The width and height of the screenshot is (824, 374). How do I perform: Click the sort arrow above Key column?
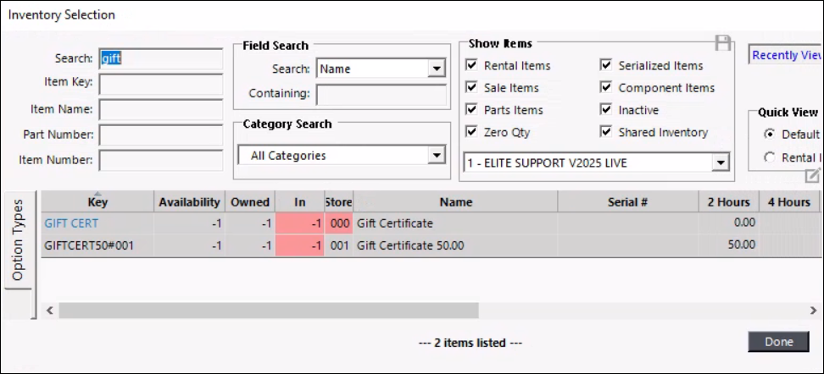tap(97, 193)
